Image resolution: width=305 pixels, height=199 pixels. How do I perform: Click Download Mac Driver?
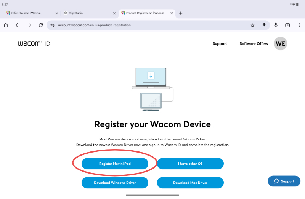pos(190,183)
